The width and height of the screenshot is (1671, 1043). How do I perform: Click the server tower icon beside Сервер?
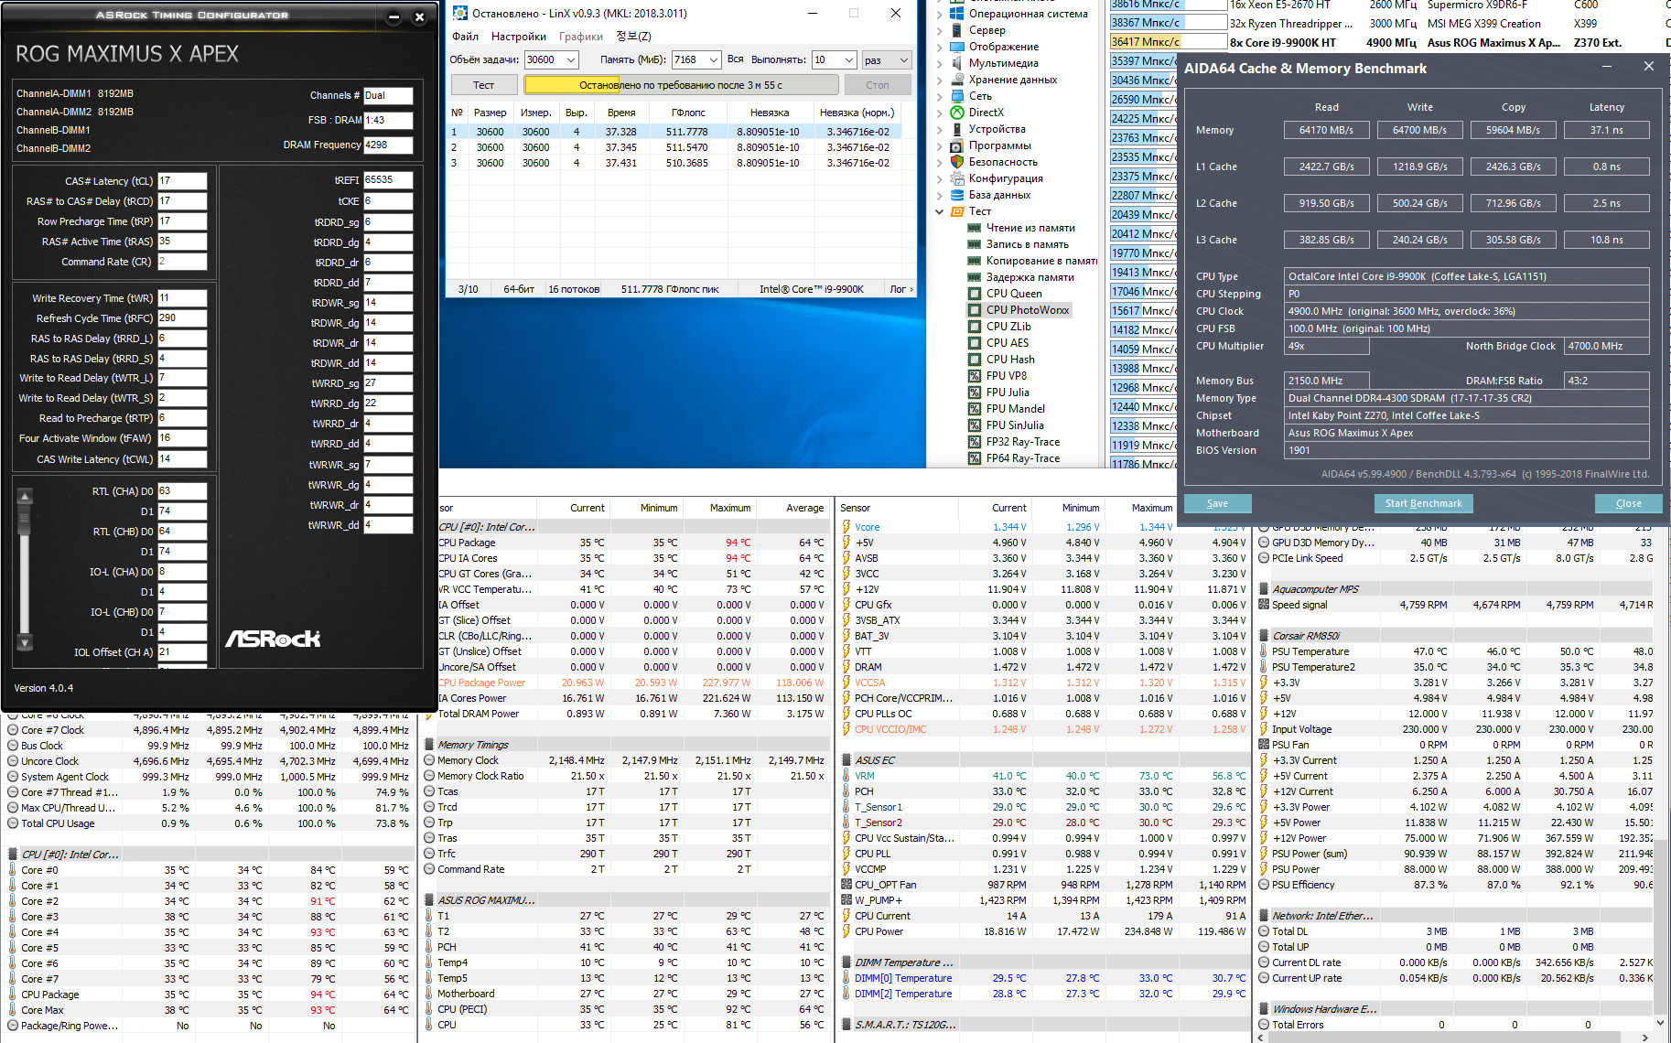[x=956, y=30]
